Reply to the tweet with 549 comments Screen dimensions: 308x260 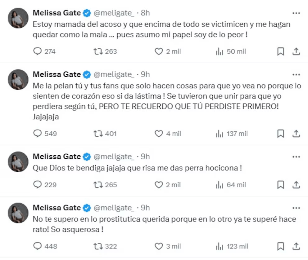pos(38,134)
